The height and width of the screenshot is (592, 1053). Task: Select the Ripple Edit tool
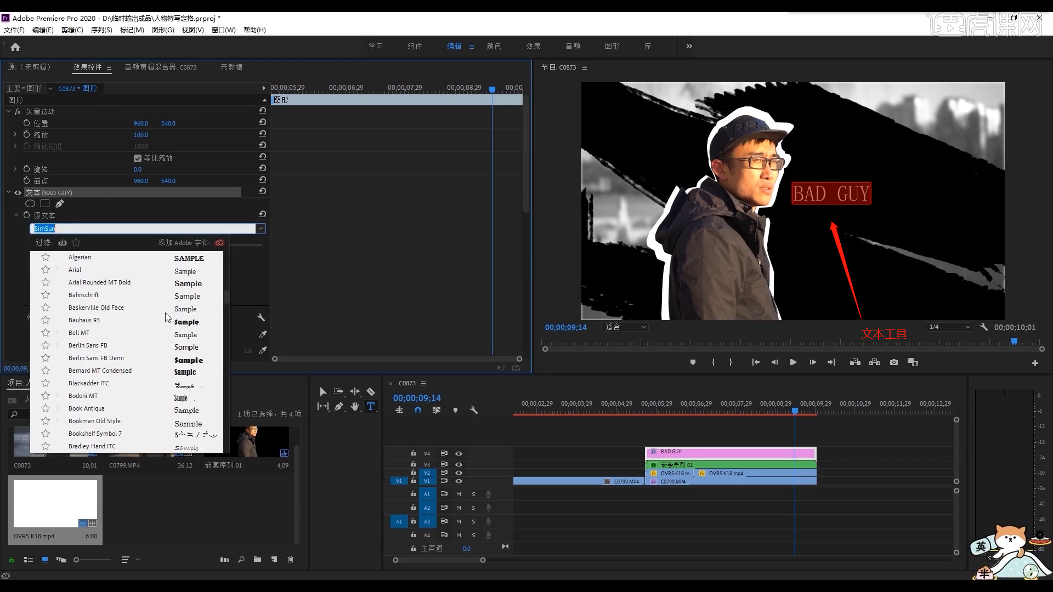point(355,391)
